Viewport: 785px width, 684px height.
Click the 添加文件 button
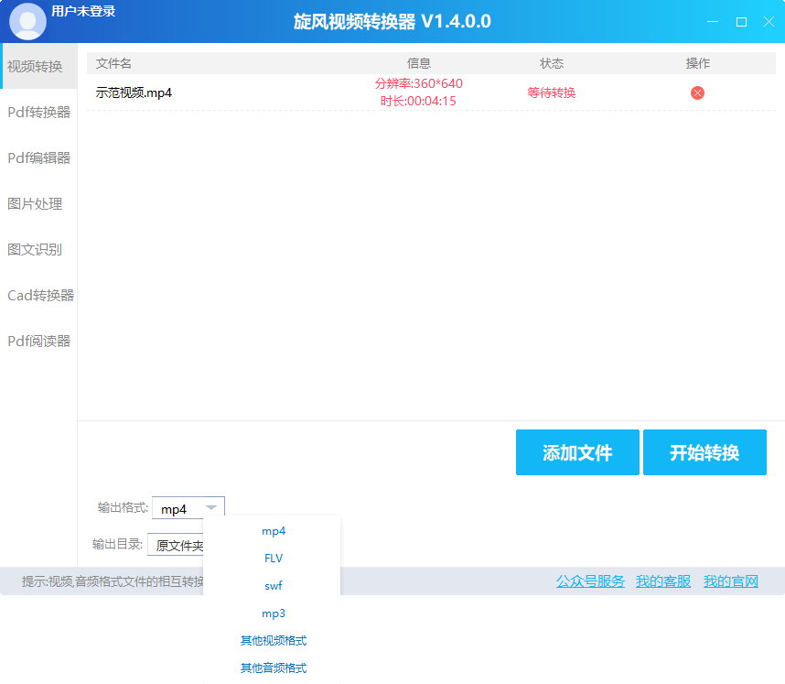coord(577,452)
